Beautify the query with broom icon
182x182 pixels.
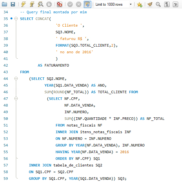pyautogui.click(x=150, y=4)
